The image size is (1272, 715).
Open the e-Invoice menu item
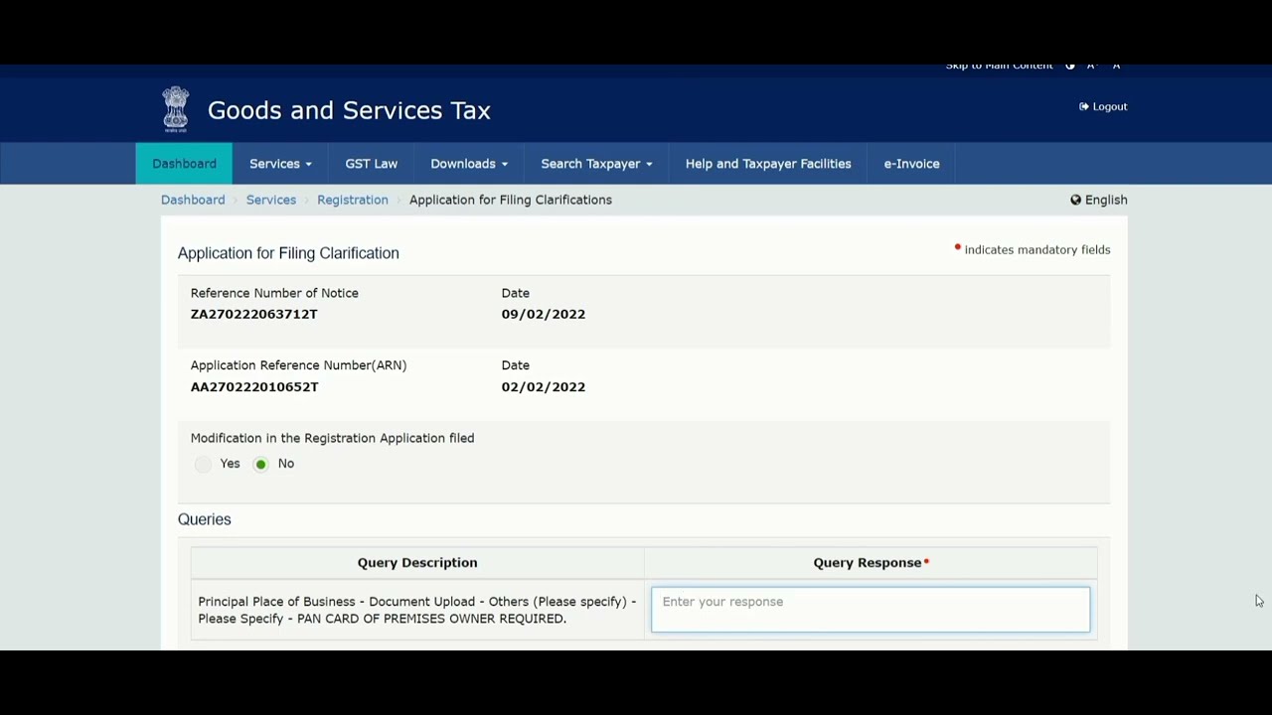coord(911,164)
